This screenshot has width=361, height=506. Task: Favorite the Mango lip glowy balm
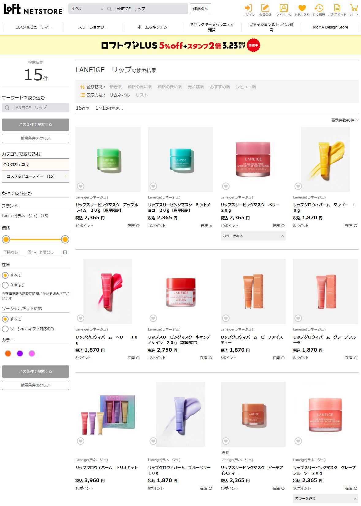coord(298,186)
